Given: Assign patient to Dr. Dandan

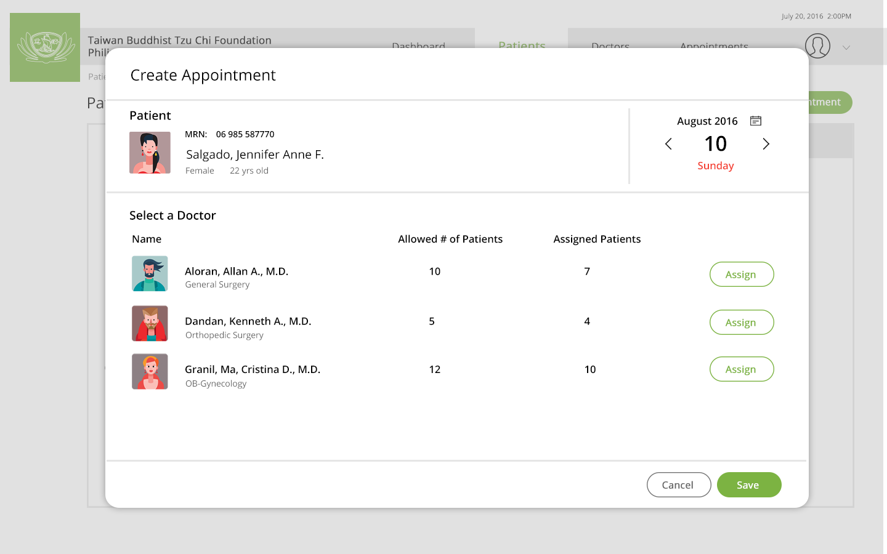Looking at the screenshot, I should click(x=741, y=323).
